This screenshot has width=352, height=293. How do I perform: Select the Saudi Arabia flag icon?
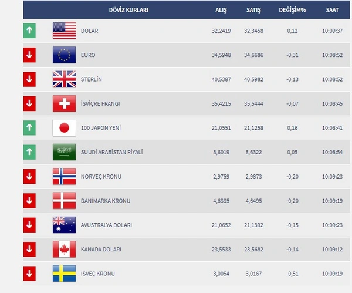coord(64,152)
